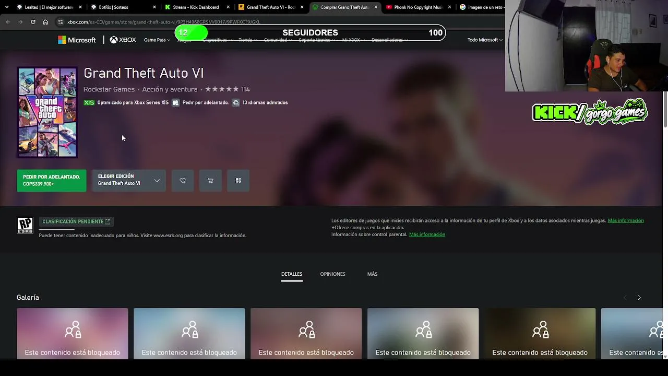Open the third blocked gallery image
The height and width of the screenshot is (376, 668).
306,334
